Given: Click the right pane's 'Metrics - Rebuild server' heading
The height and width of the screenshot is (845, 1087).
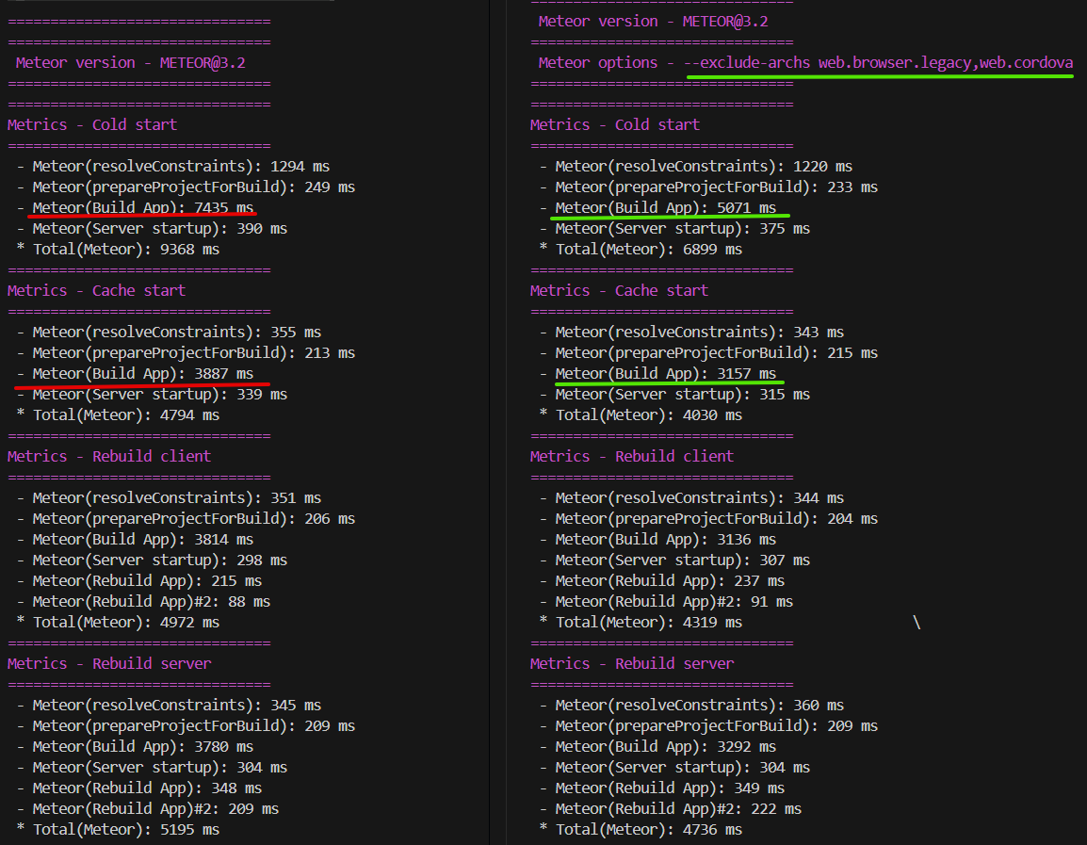Looking at the screenshot, I should tap(631, 663).
